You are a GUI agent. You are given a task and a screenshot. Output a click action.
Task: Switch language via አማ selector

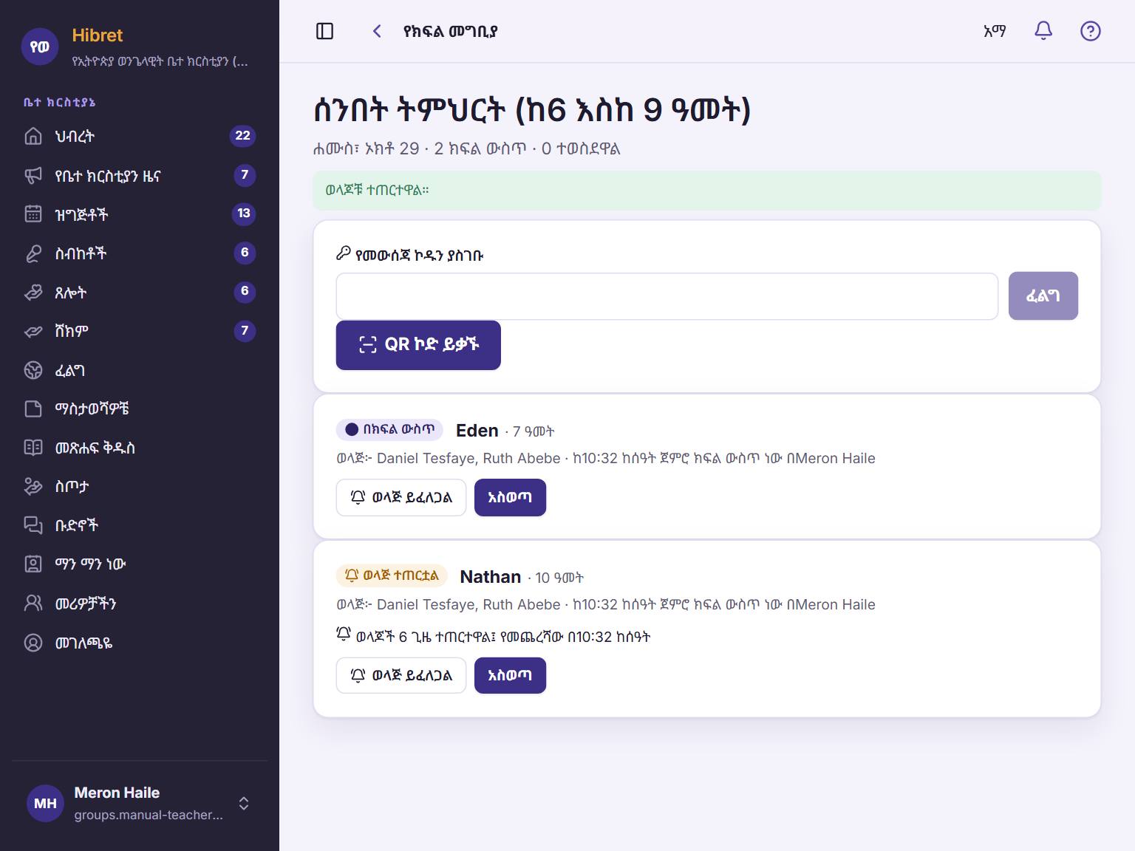coord(995,31)
